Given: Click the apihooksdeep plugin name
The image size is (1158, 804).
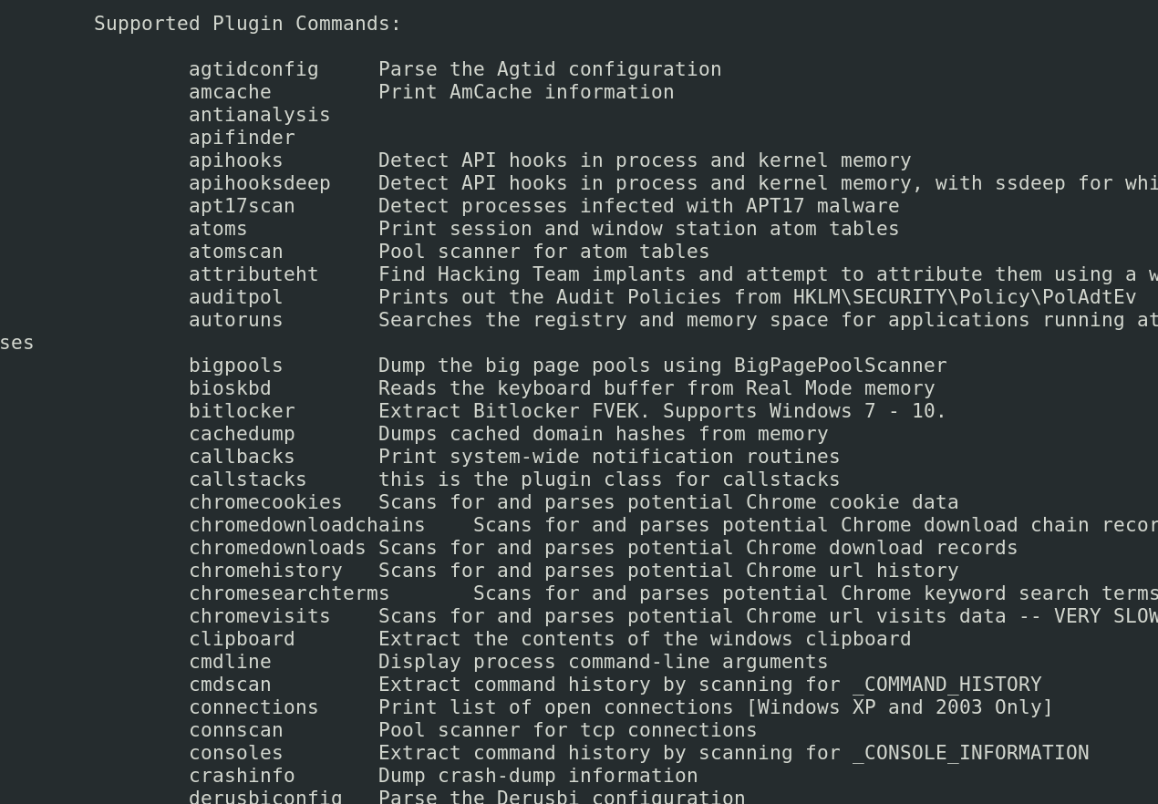Looking at the screenshot, I should pos(259,183).
